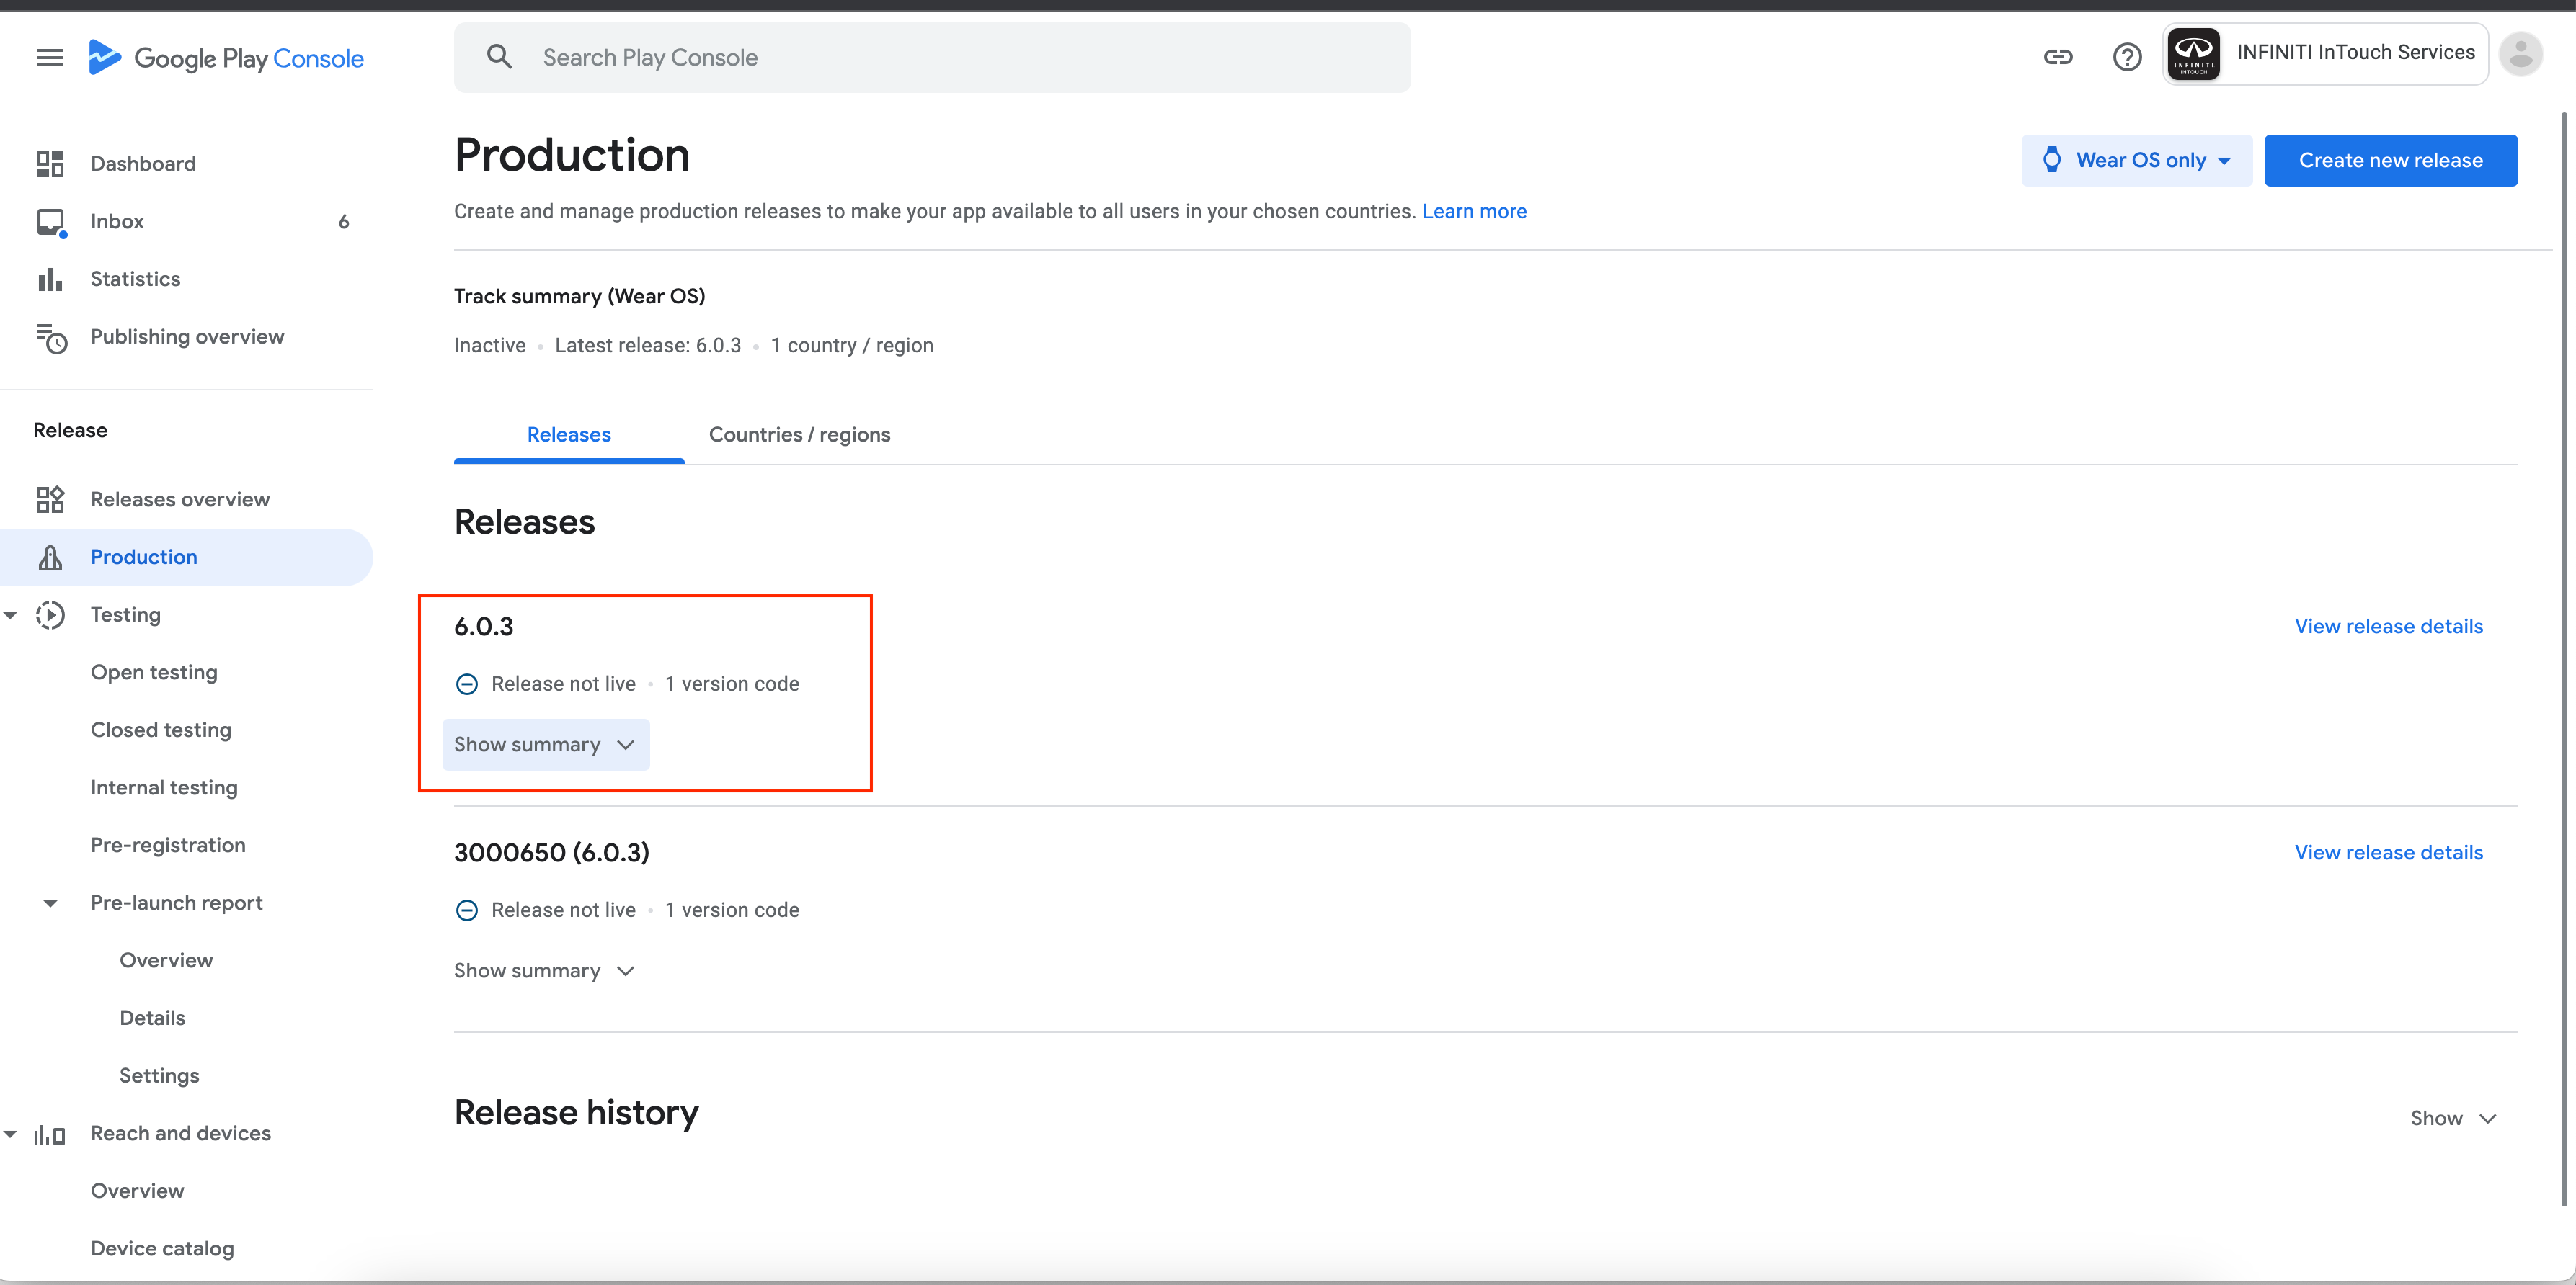Toggle the Wear OS only filter dropdown
Image resolution: width=2576 pixels, height=1285 pixels.
click(x=2136, y=159)
